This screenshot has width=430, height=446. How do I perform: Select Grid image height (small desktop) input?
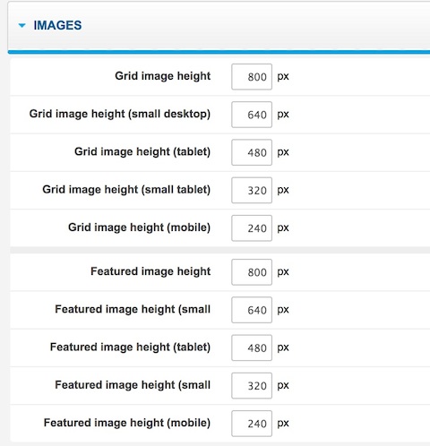click(252, 115)
